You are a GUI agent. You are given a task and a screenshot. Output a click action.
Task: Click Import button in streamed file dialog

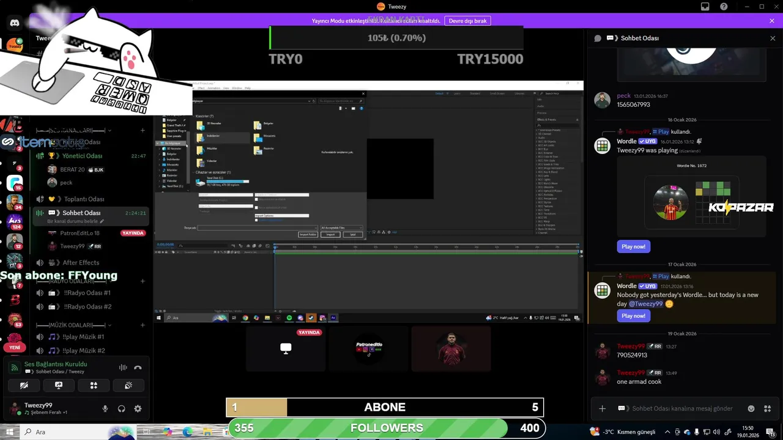pyautogui.click(x=330, y=234)
